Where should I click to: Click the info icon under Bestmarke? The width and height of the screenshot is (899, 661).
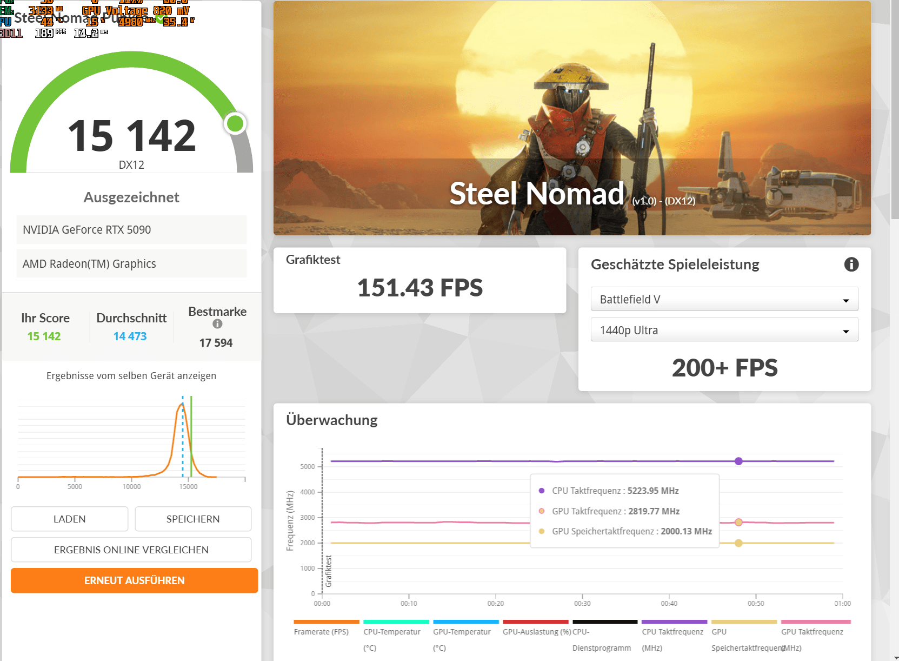[x=217, y=323]
